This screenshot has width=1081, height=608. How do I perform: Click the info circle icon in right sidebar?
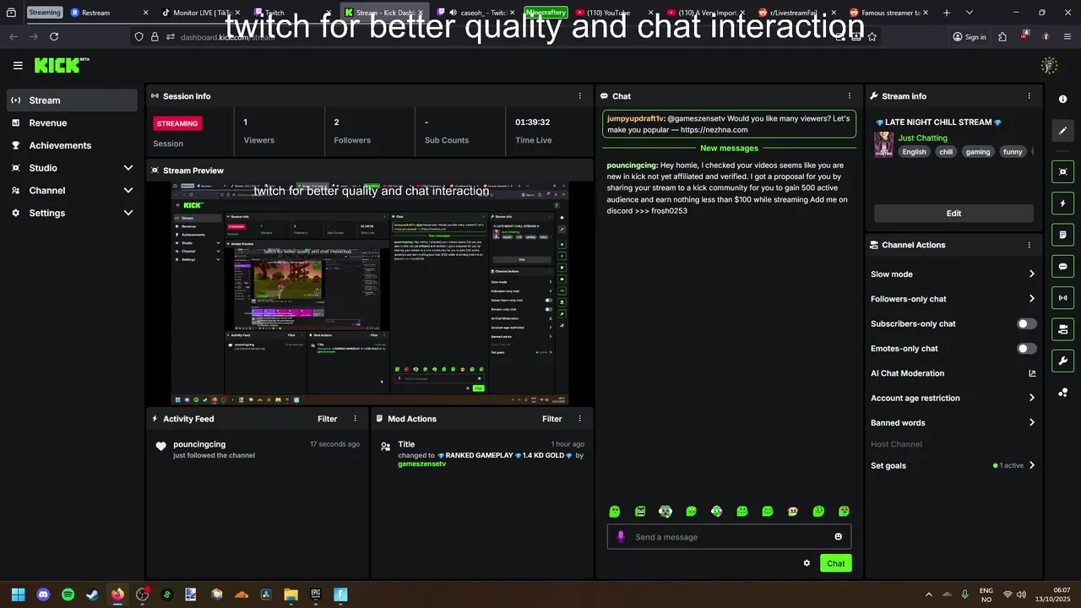point(1062,99)
